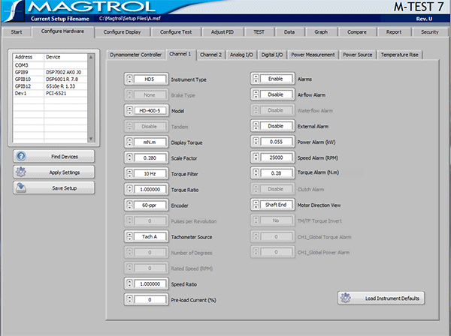Switch to the Data tab

tap(289, 32)
